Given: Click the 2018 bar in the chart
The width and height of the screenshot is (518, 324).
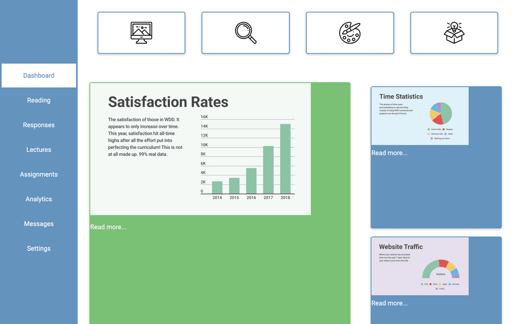Looking at the screenshot, I should [285, 159].
